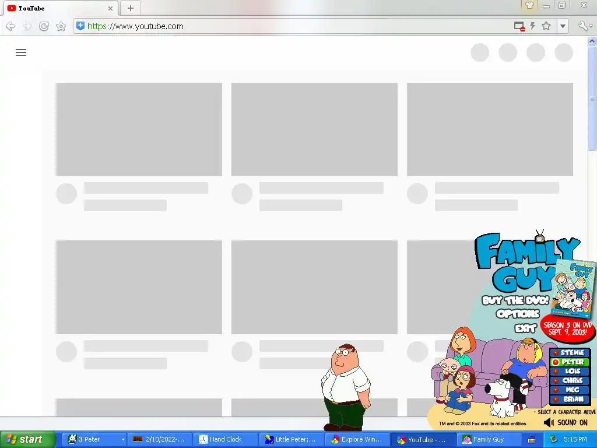Click the scrollbar up arrow
The image size is (597, 448).
(x=592, y=41)
